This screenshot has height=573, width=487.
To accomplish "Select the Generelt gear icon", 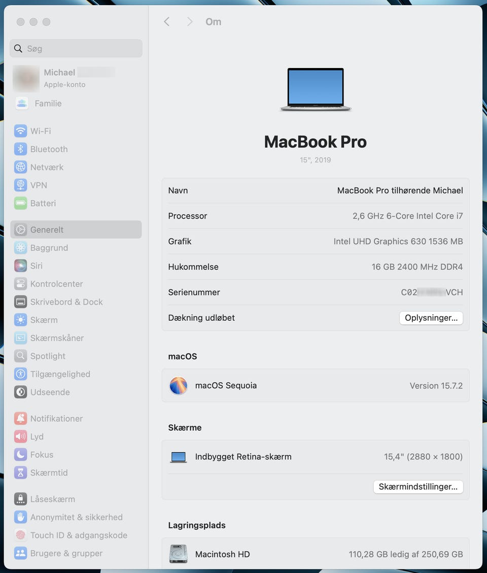I will click(x=20, y=229).
